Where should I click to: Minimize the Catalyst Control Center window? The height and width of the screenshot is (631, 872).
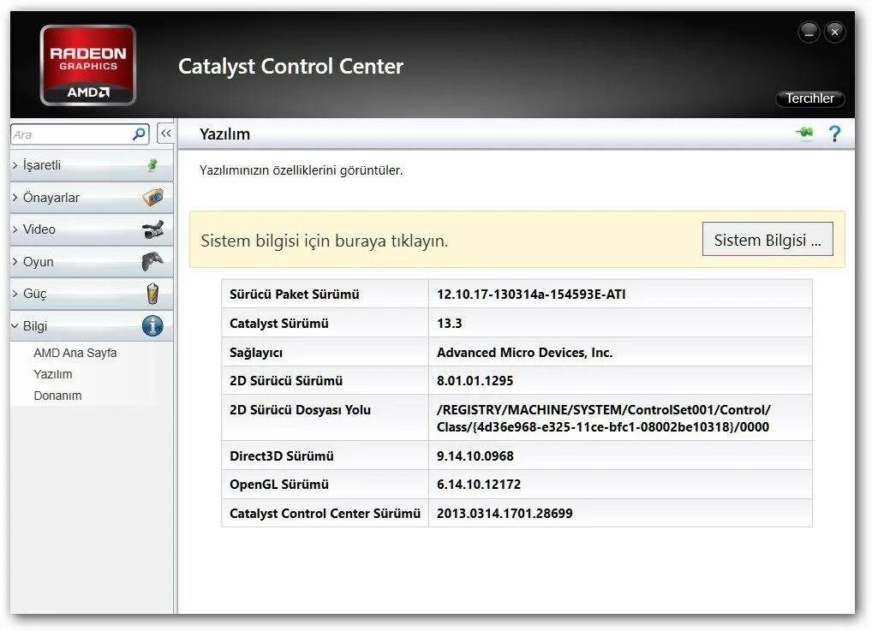coord(809,33)
